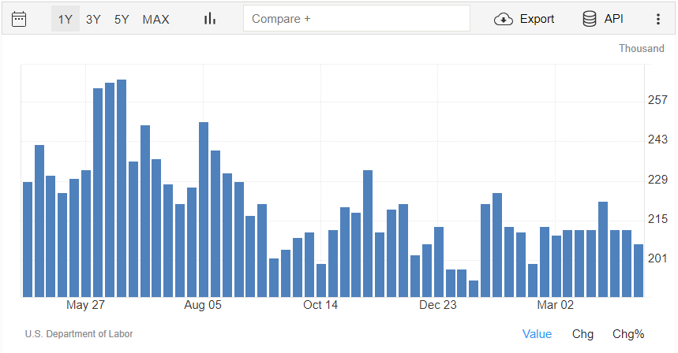The width and height of the screenshot is (678, 353).
Task: Switch chart to Chg view
Action: 582,334
